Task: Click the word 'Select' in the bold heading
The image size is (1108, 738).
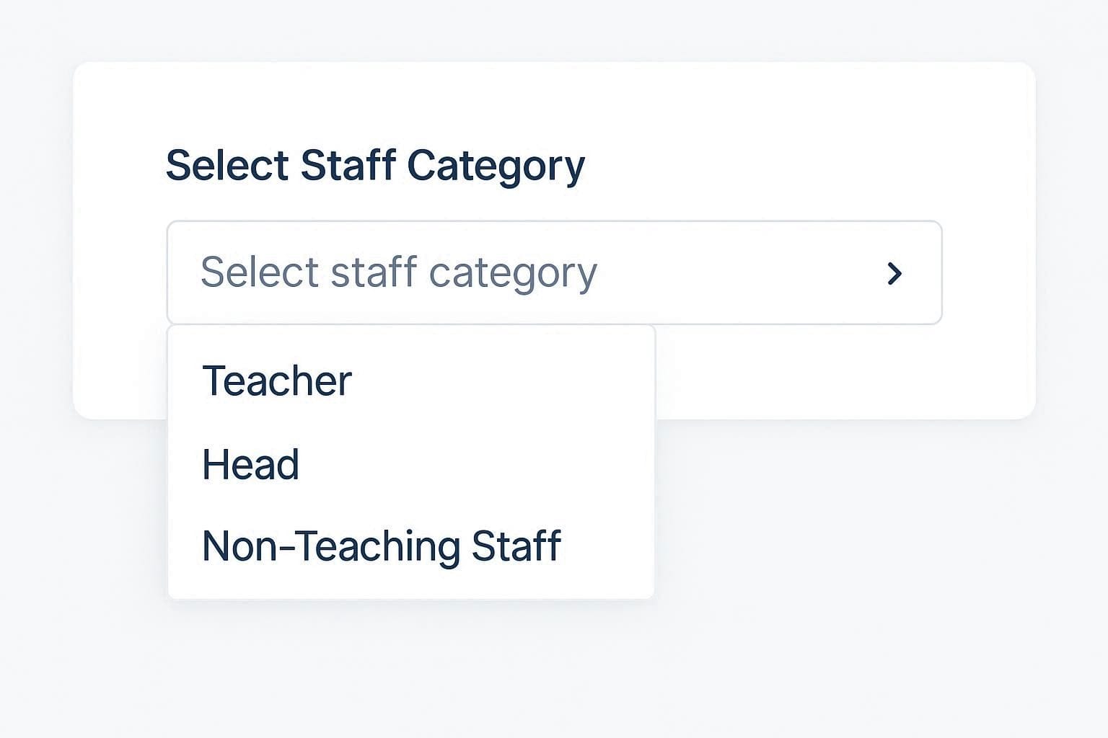Action: (x=227, y=165)
